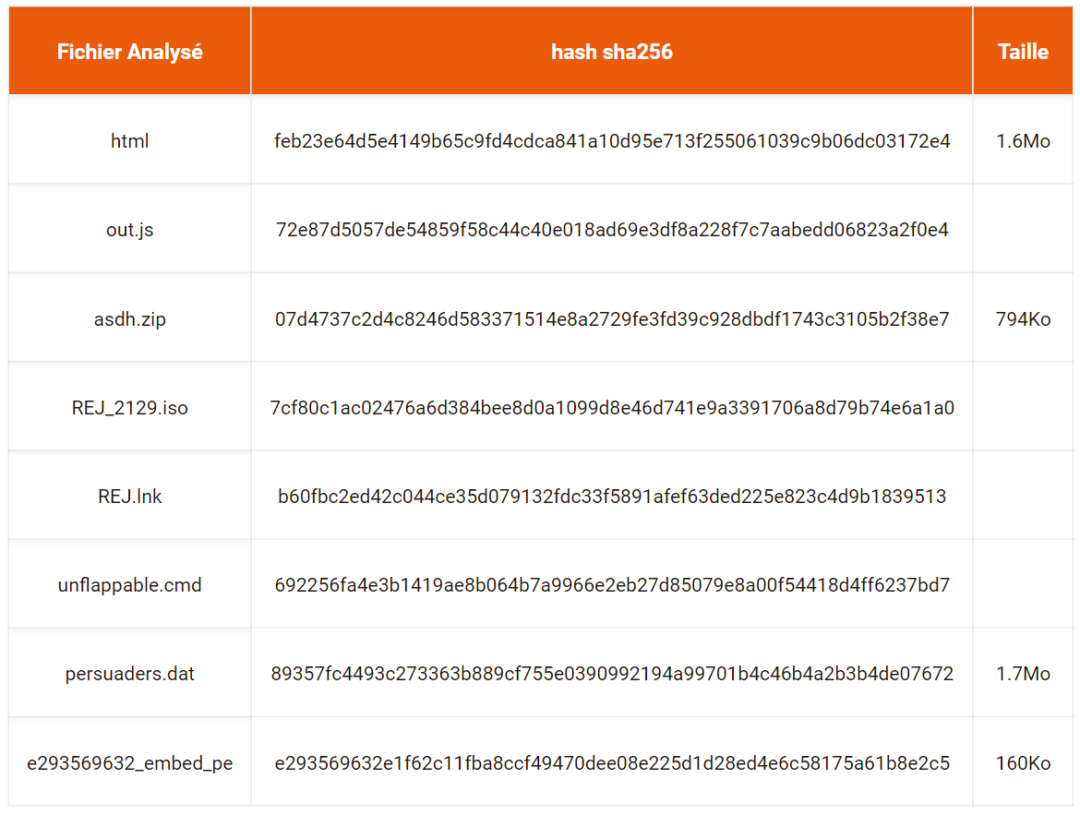Viewport: 1080px width, 815px height.
Task: Click the 794Ko size value
Action: 1023,319
